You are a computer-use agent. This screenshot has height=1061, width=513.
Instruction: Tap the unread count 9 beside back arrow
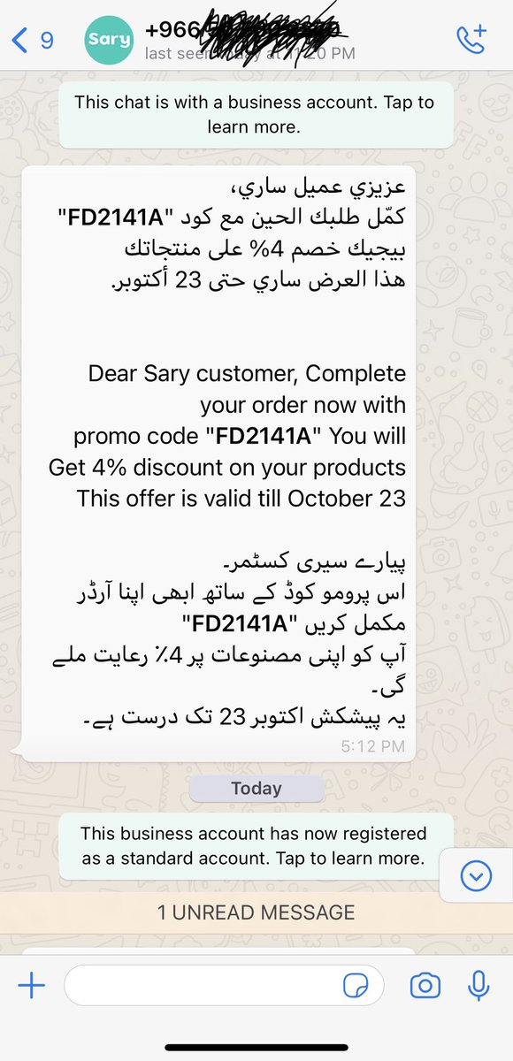(x=47, y=40)
